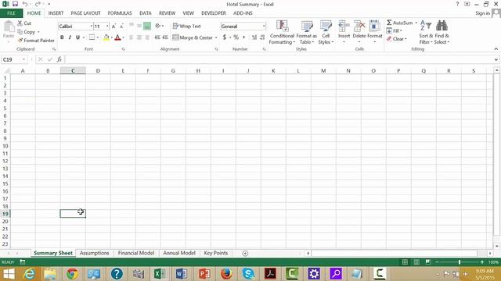Switch to the INSERT ribbon tab
Image resolution: width=501 pixels, height=281 pixels.
pos(56,13)
